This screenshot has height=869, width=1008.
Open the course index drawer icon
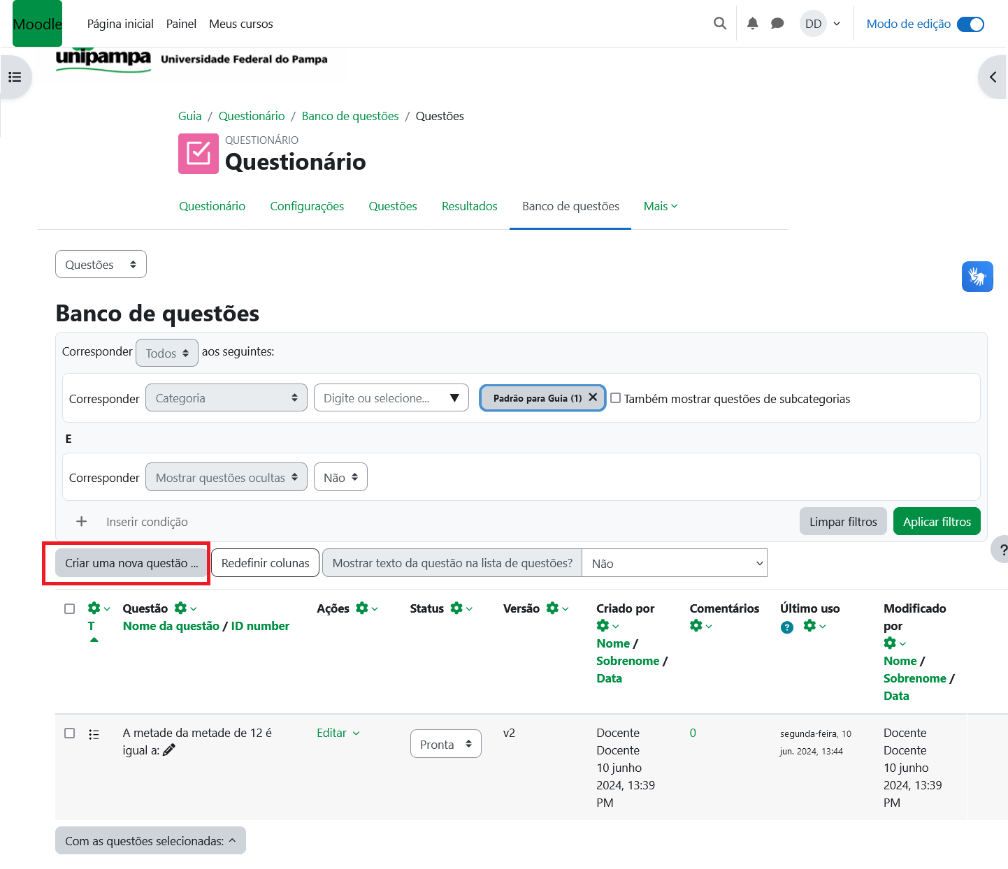coord(15,77)
